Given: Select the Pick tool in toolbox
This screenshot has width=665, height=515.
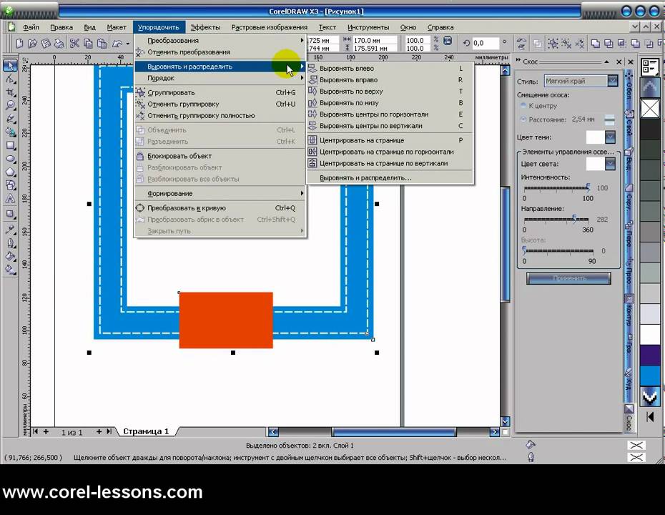Looking at the screenshot, I should (x=10, y=65).
